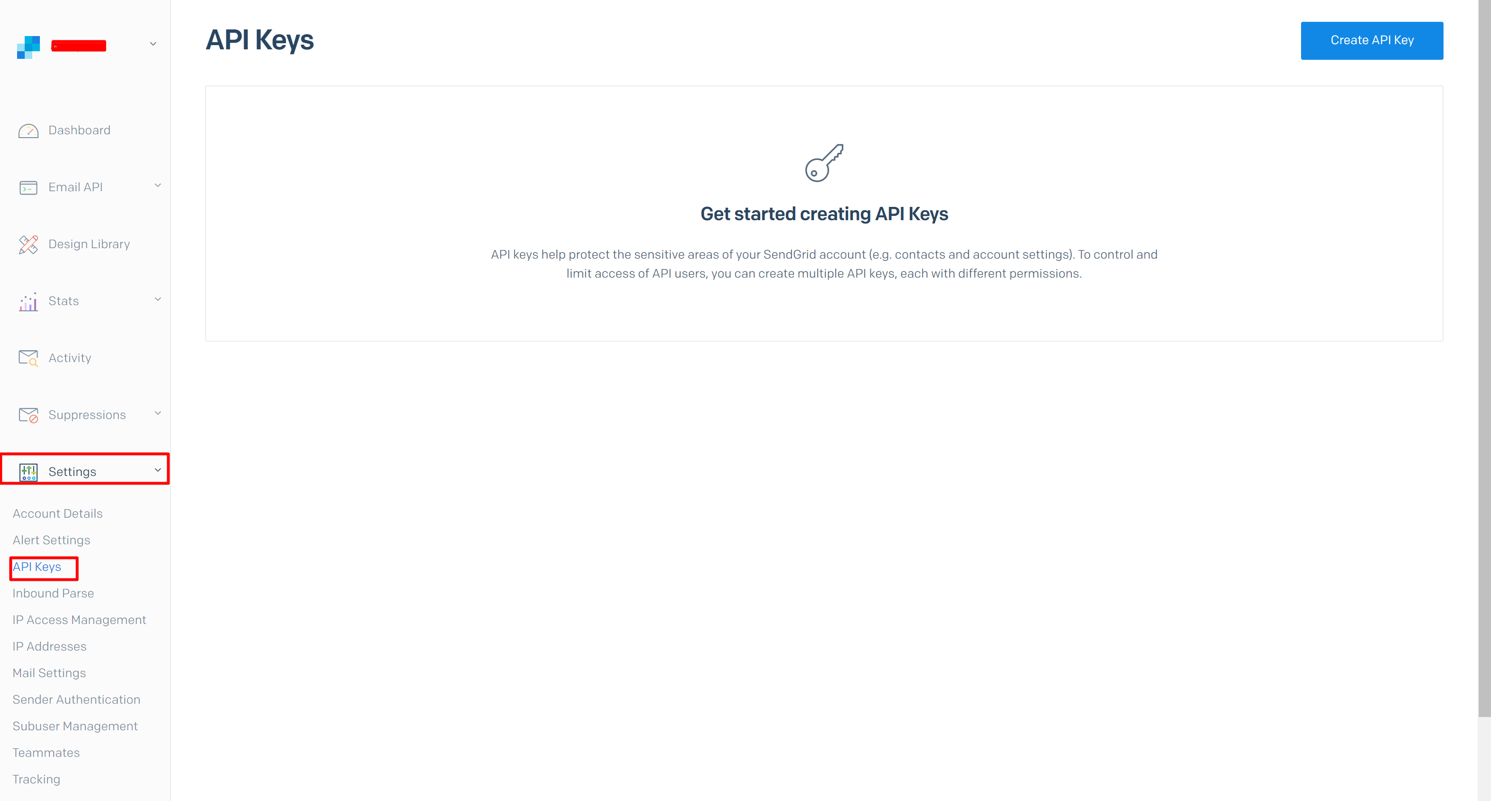
Task: Open the Teammates settings page
Action: point(45,753)
